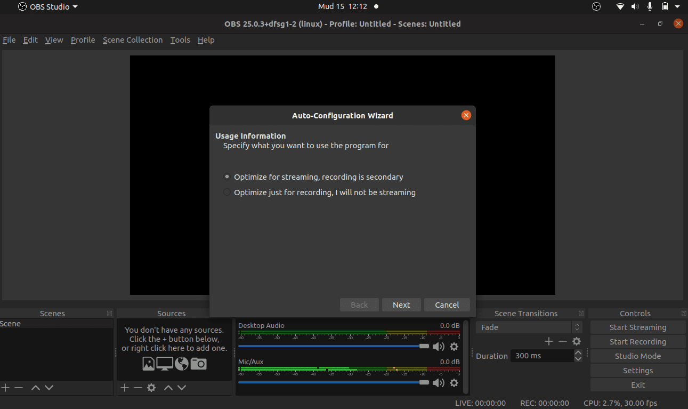The width and height of the screenshot is (688, 409).
Task: Open the File menu
Action: [9, 40]
